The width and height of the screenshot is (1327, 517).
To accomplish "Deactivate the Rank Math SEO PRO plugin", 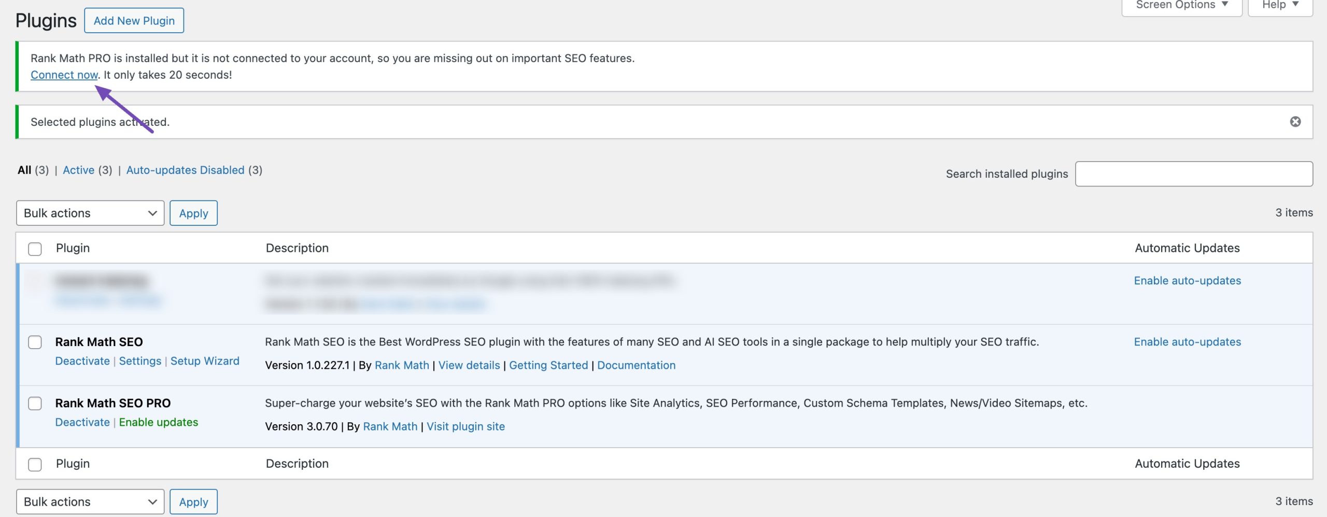I will (x=82, y=422).
